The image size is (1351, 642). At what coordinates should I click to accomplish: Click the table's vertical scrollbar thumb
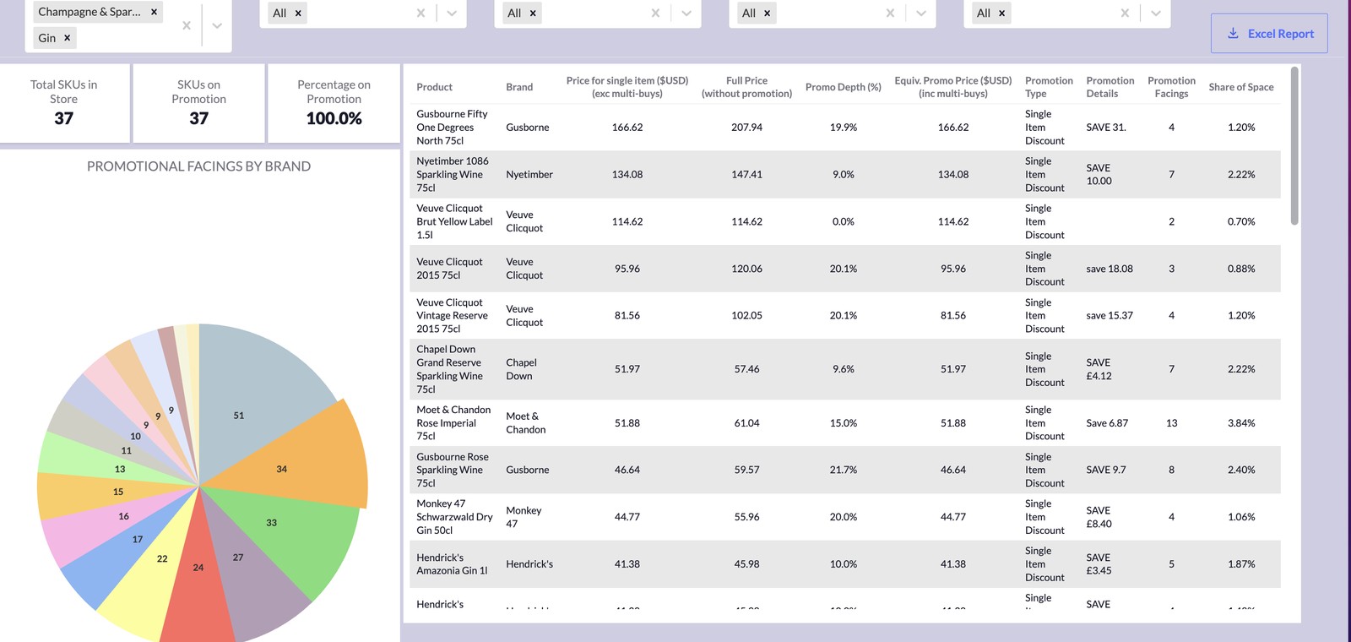(x=1294, y=145)
